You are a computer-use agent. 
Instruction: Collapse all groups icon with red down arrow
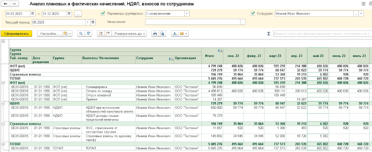(101, 34)
